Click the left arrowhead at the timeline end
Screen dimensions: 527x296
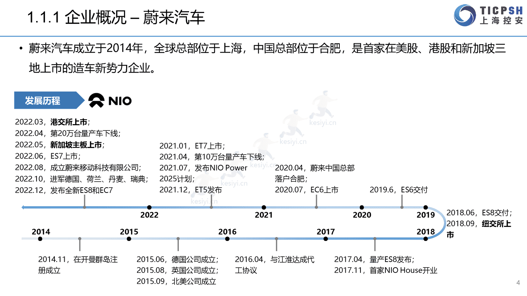[23, 208]
